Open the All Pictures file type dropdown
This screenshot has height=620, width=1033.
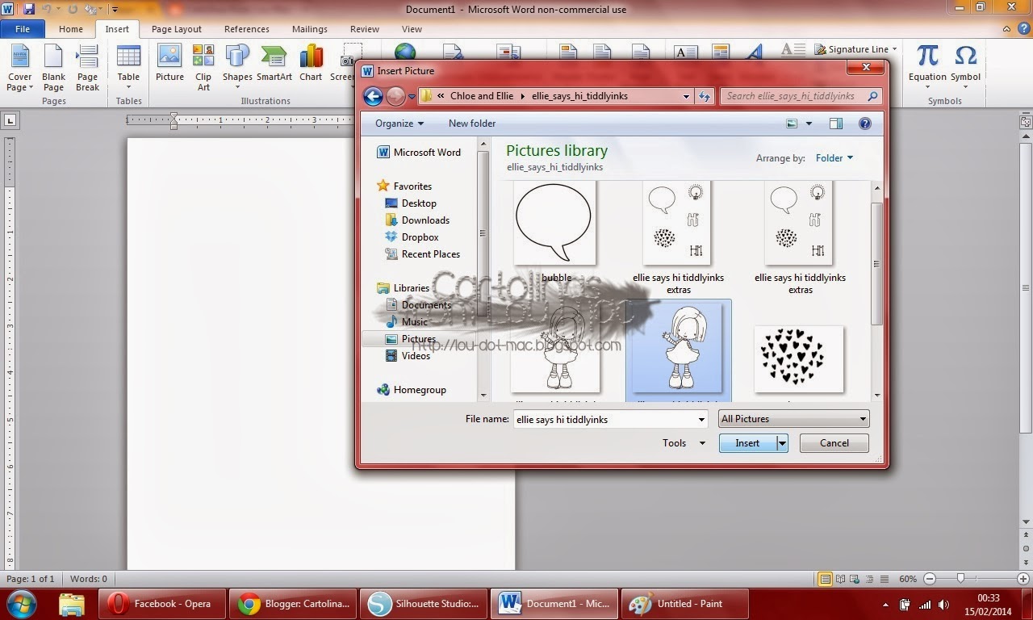pos(794,419)
